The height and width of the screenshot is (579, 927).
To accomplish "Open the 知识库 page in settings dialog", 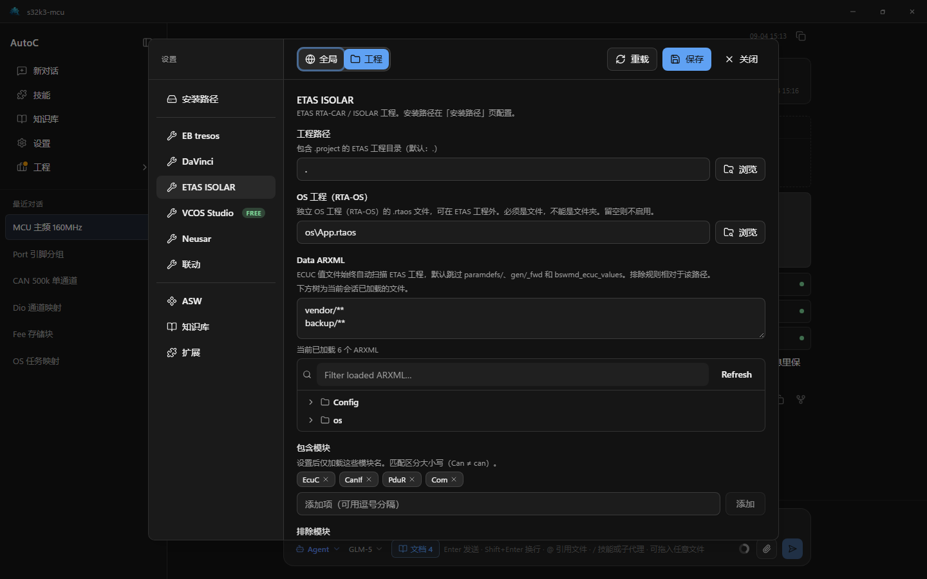I will point(216,327).
